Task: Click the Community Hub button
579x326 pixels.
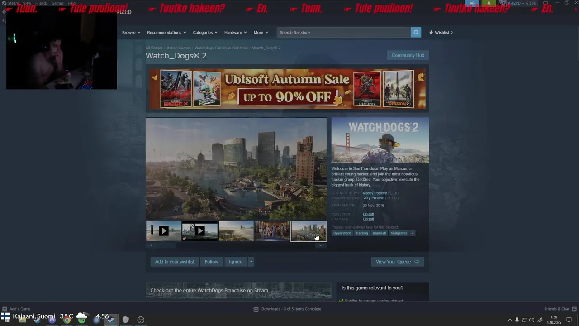Action: (x=408, y=55)
